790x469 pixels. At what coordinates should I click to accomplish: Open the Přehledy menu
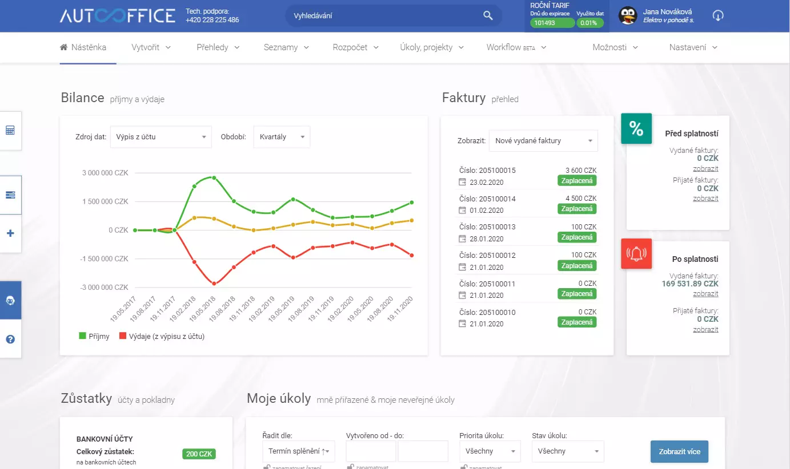pos(218,47)
